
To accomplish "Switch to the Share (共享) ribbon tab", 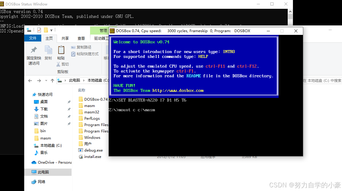I will (x=65, y=39).
